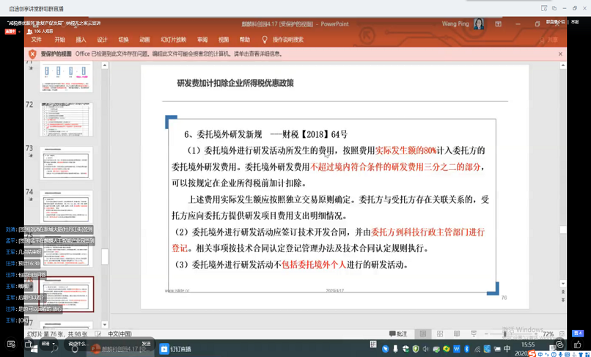Click the 中 input method indicator

pos(507,349)
